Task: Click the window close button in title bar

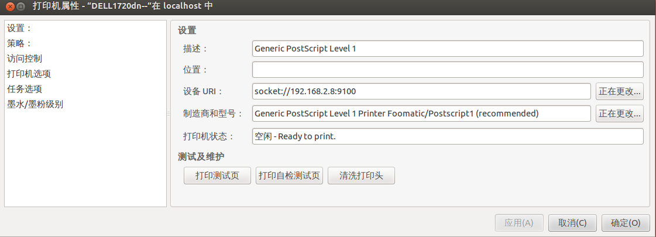Action: (10, 6)
